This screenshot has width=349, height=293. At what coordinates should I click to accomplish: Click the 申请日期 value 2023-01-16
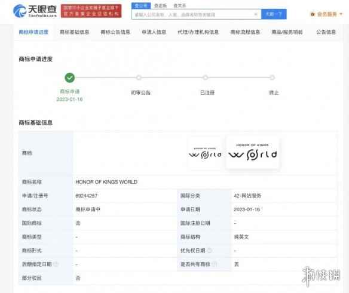coord(247,209)
